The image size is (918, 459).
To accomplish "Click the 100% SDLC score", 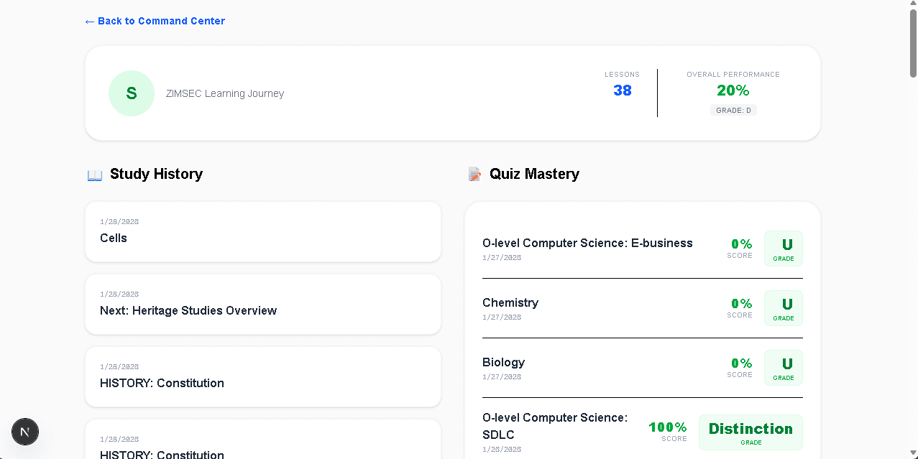I will (x=667, y=427).
